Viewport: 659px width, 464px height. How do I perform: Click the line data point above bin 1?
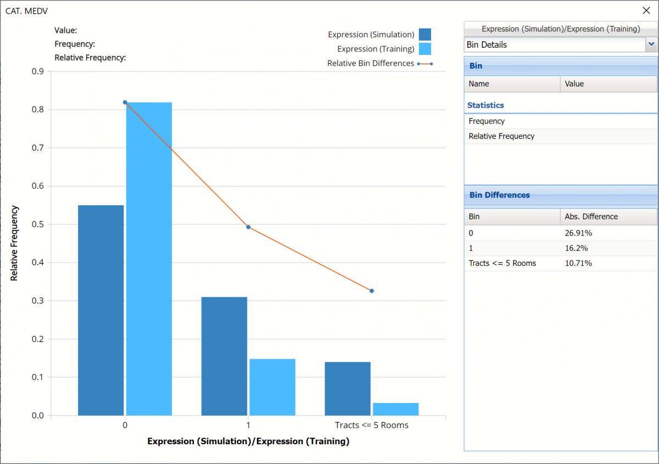point(248,227)
